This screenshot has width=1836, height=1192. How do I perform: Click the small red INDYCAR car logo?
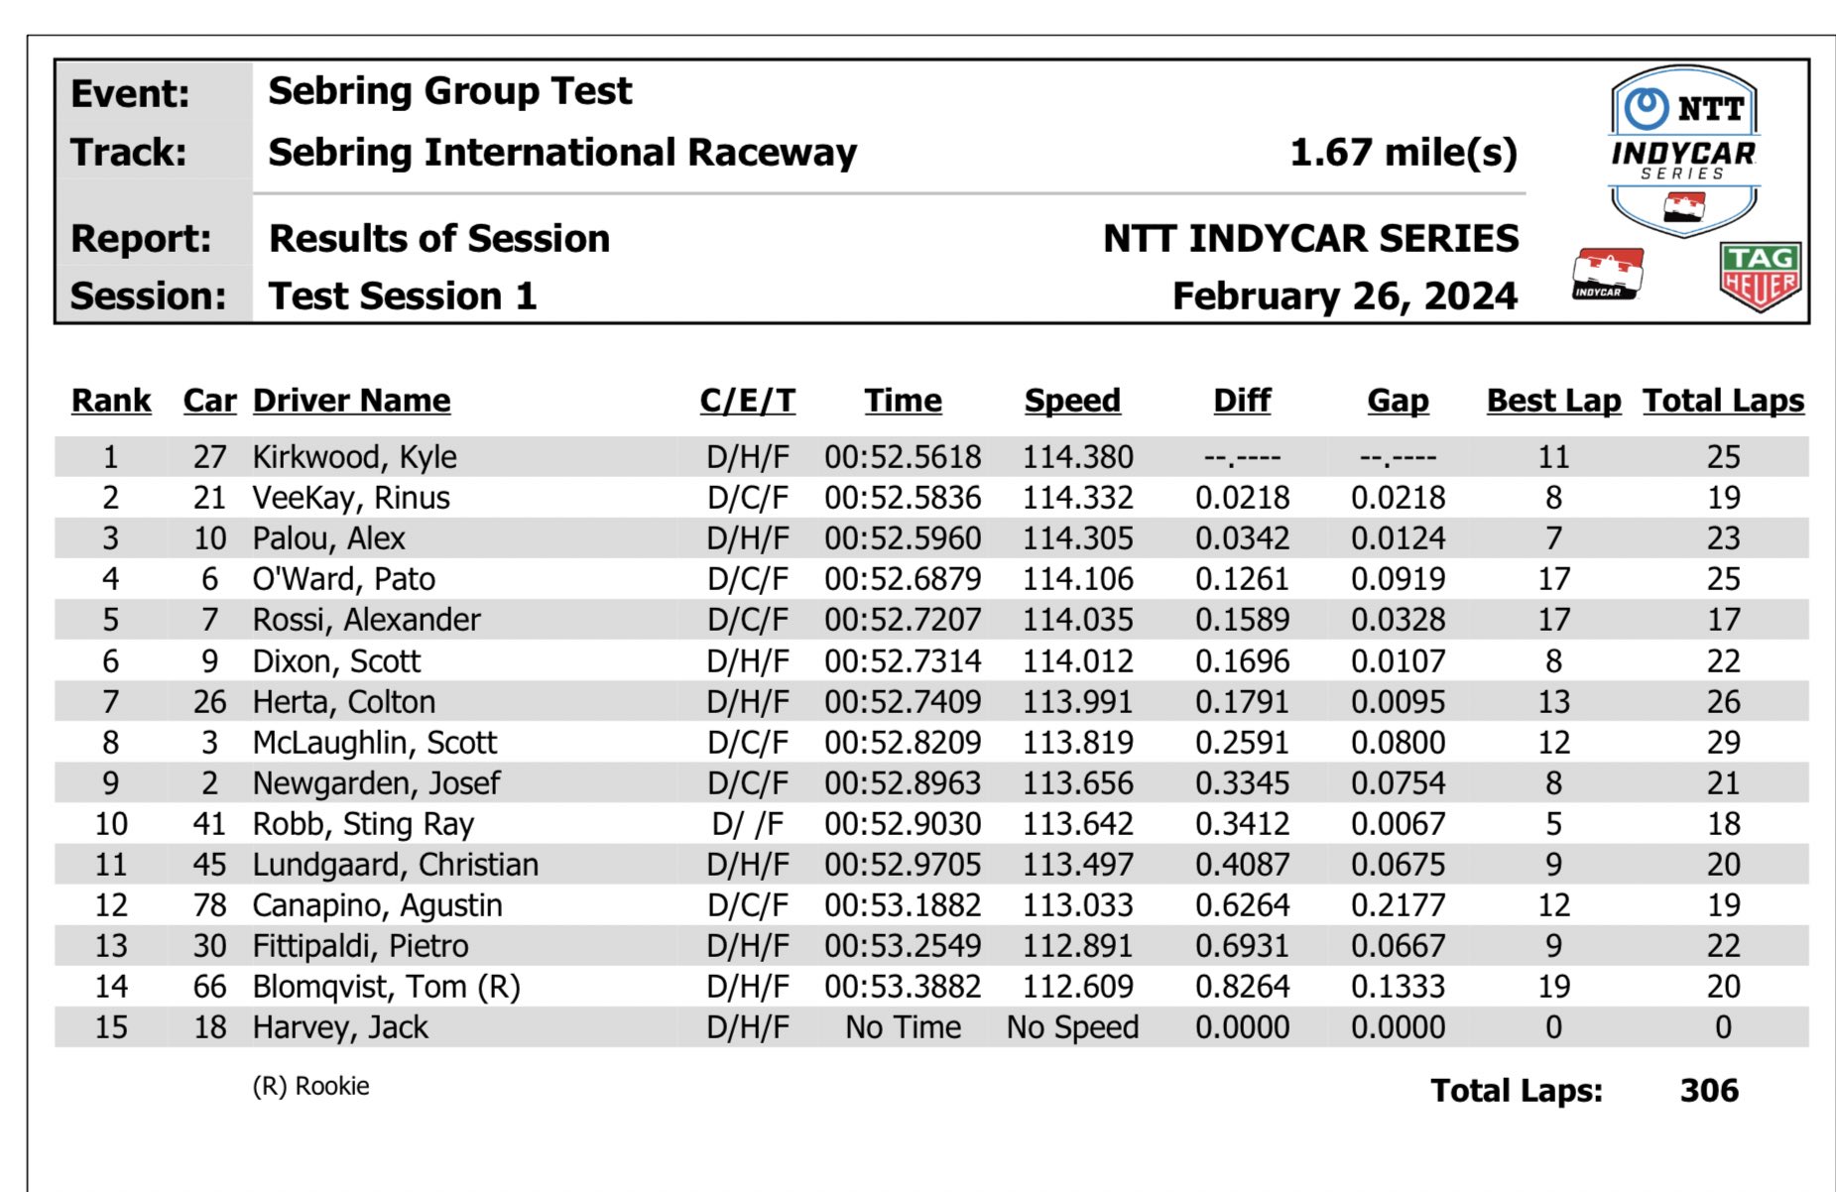1608,274
